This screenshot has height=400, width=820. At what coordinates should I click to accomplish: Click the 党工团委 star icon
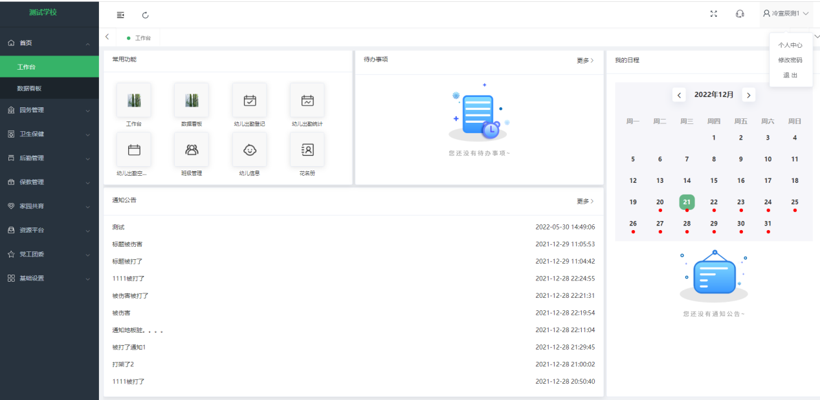(11, 254)
